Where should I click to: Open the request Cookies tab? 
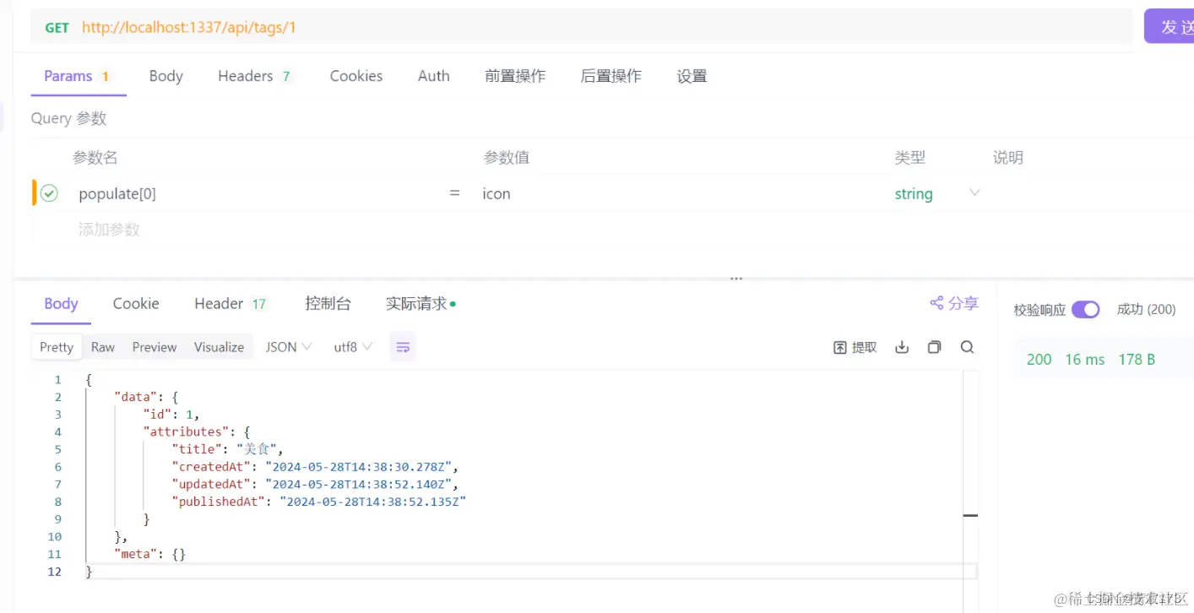(x=355, y=76)
